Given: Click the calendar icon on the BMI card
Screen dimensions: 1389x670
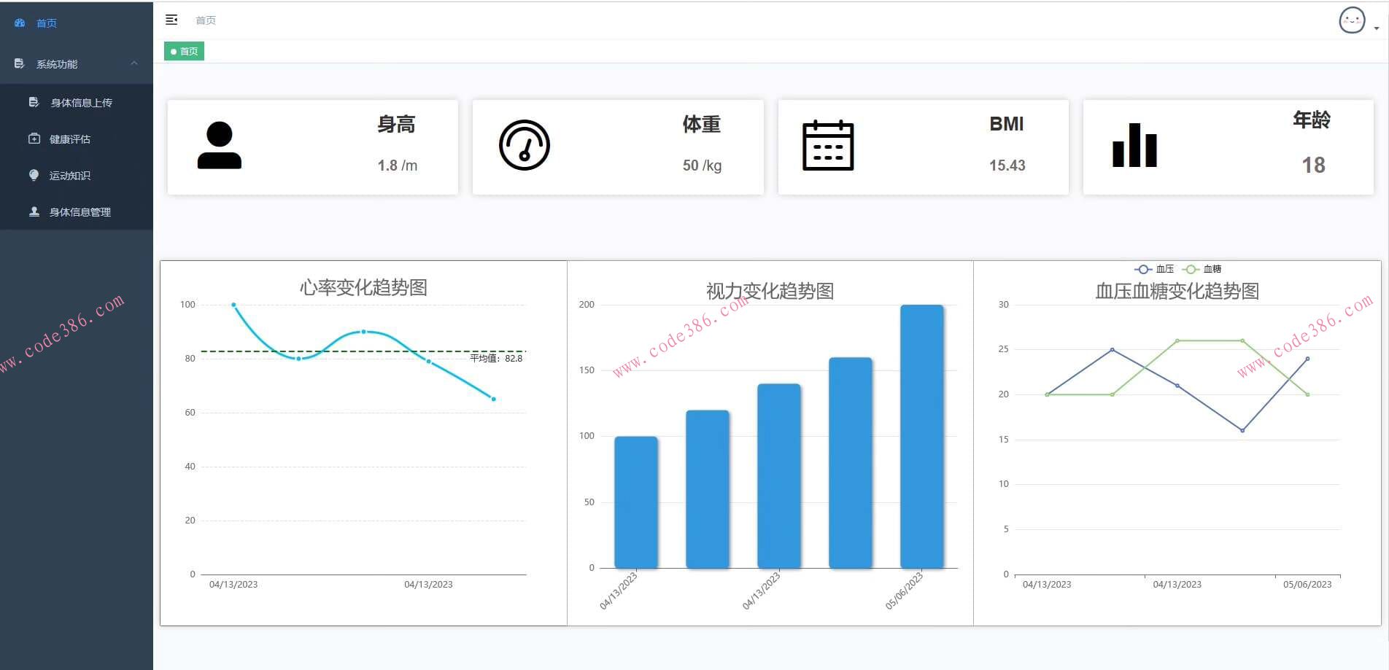Looking at the screenshot, I should point(828,144).
